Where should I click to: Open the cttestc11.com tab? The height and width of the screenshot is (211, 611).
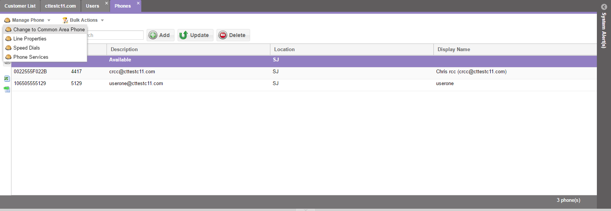60,6
